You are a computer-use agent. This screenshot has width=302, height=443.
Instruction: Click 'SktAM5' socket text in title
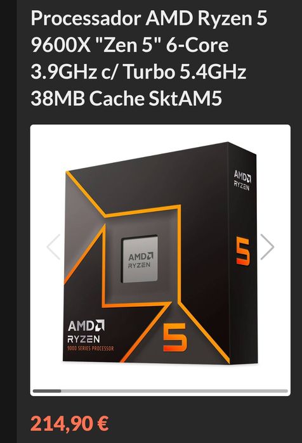point(185,98)
